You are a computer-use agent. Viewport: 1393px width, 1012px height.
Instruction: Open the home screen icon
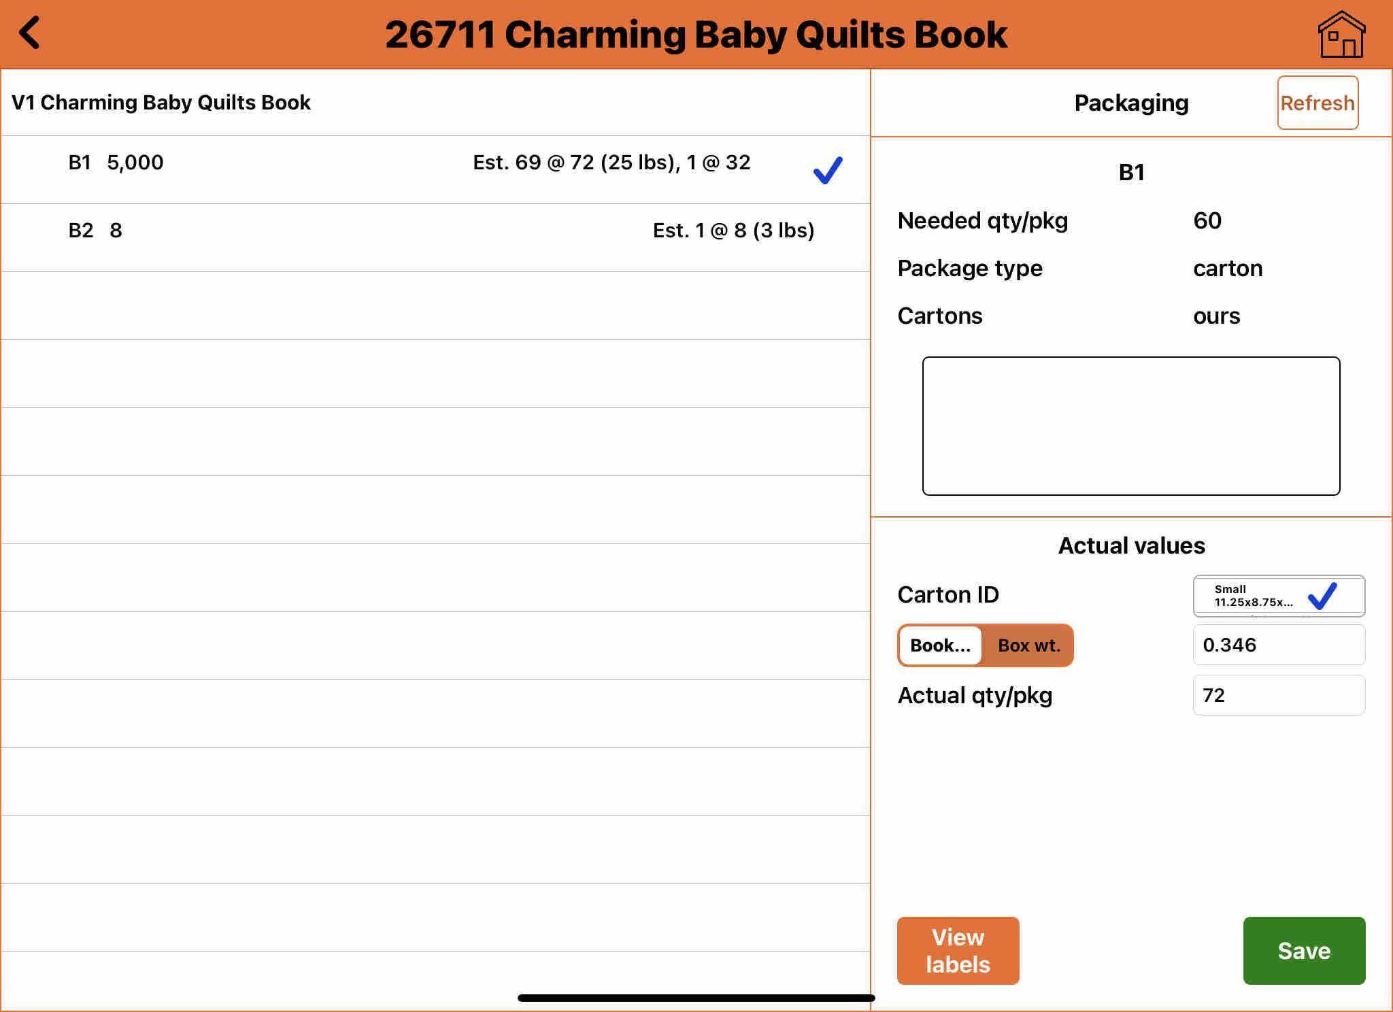(1341, 34)
